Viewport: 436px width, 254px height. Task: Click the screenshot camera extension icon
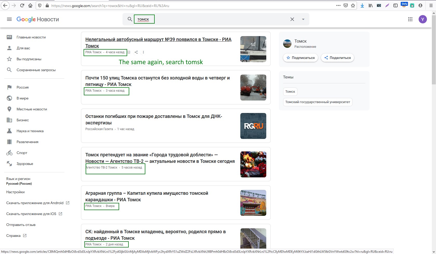379,5
